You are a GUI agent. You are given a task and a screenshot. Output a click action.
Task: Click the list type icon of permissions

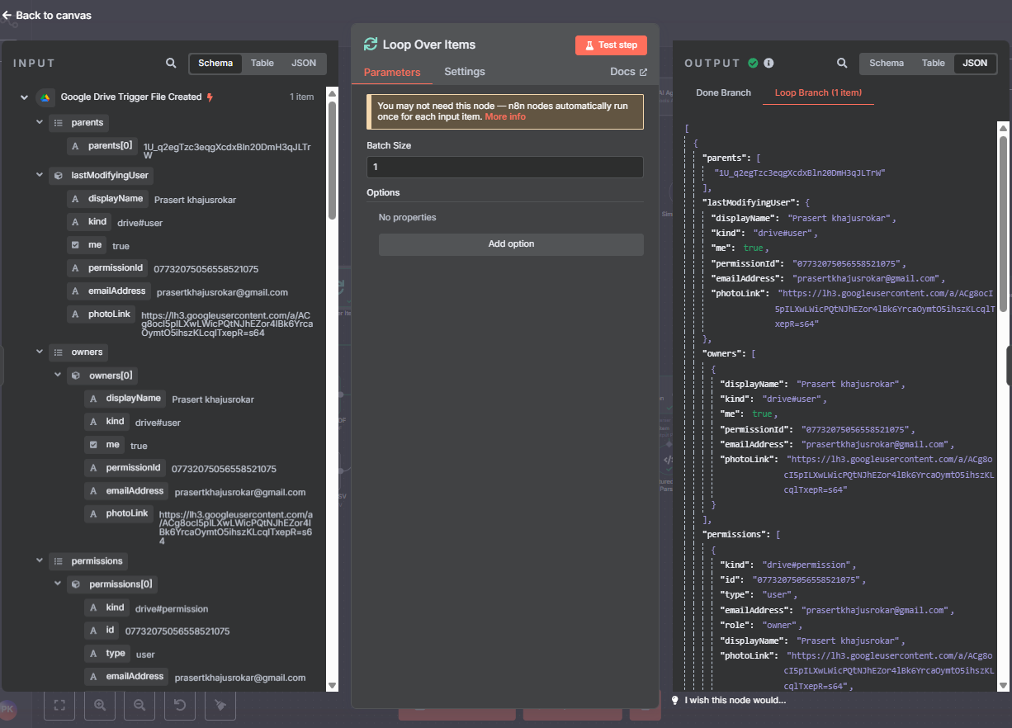pos(58,561)
